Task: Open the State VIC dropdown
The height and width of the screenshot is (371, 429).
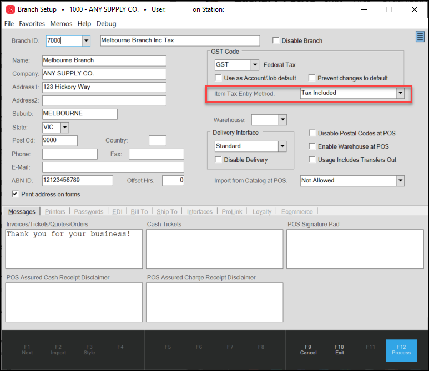Action: point(65,127)
